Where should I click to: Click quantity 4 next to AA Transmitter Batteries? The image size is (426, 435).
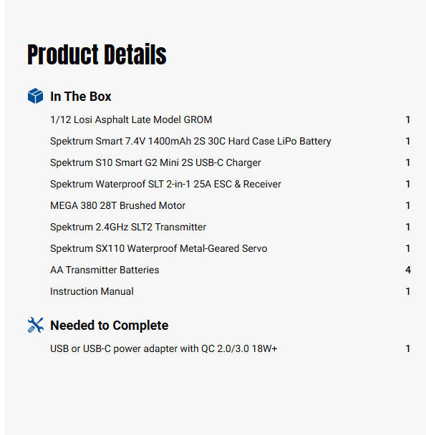pos(407,270)
